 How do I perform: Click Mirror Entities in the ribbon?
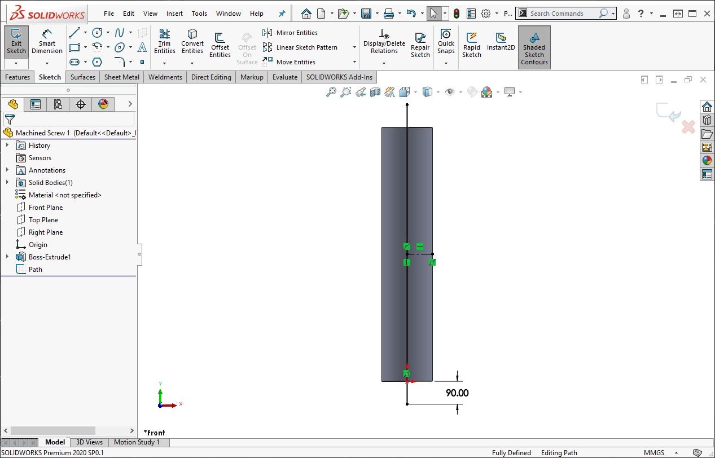296,33
